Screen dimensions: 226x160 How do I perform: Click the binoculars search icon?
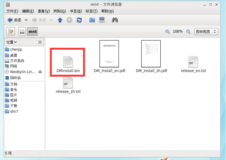tap(115, 20)
